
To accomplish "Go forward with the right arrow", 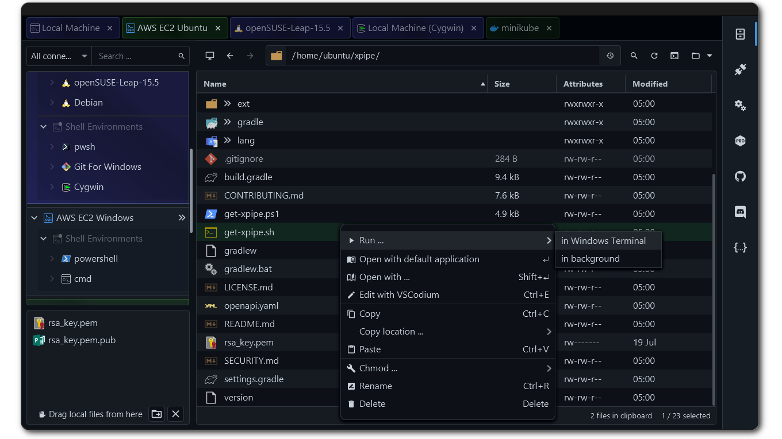I will (x=250, y=56).
